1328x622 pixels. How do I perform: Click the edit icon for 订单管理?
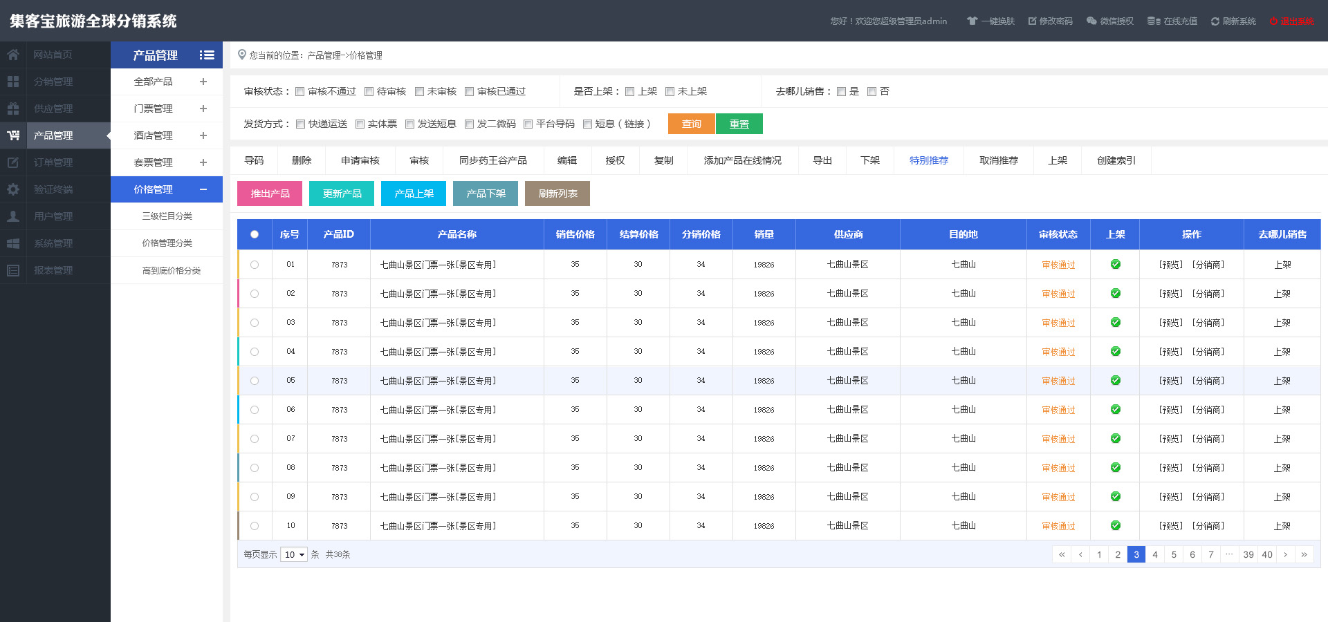point(13,162)
